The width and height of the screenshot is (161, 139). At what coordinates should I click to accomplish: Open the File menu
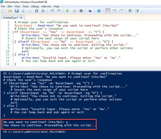pos(3,6)
